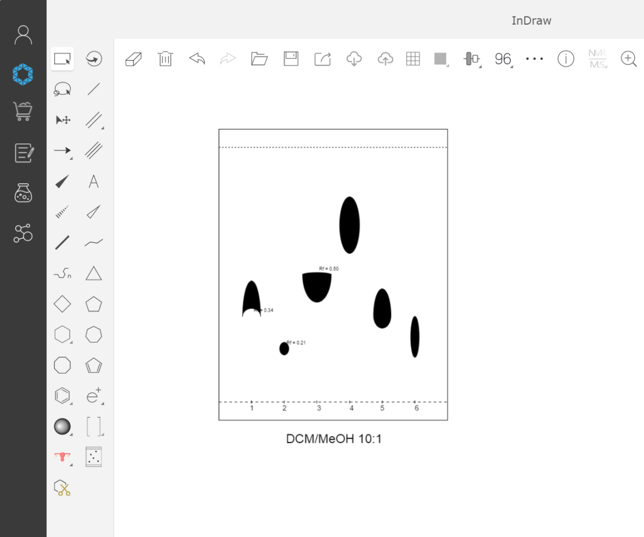Select the benzene ring tool

[x=62, y=395]
